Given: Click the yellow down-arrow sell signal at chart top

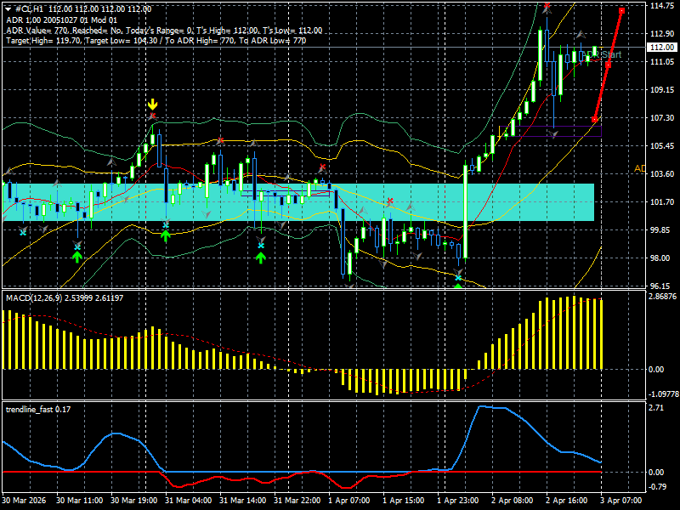Looking at the screenshot, I should pos(153,104).
